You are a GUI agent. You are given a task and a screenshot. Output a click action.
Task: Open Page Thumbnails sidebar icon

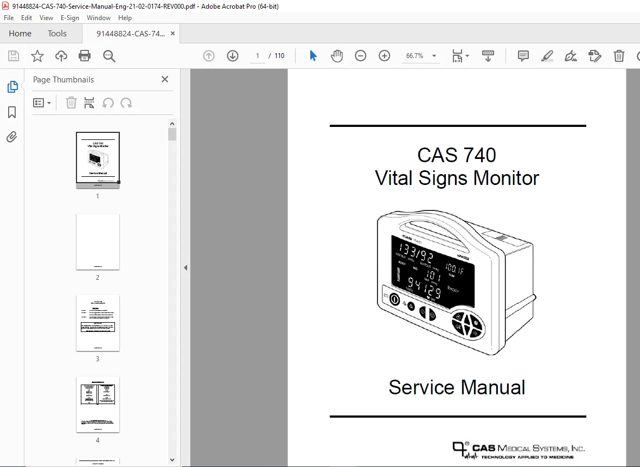(x=12, y=87)
